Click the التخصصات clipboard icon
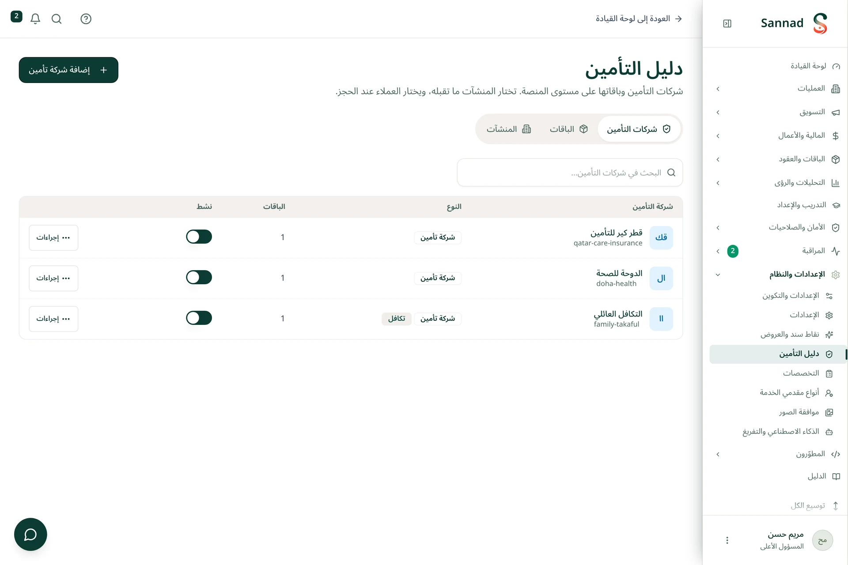Image resolution: width=848 pixels, height=565 pixels. (829, 373)
